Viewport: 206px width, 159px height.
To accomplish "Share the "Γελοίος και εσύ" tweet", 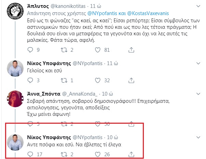I will click(131, 81).
